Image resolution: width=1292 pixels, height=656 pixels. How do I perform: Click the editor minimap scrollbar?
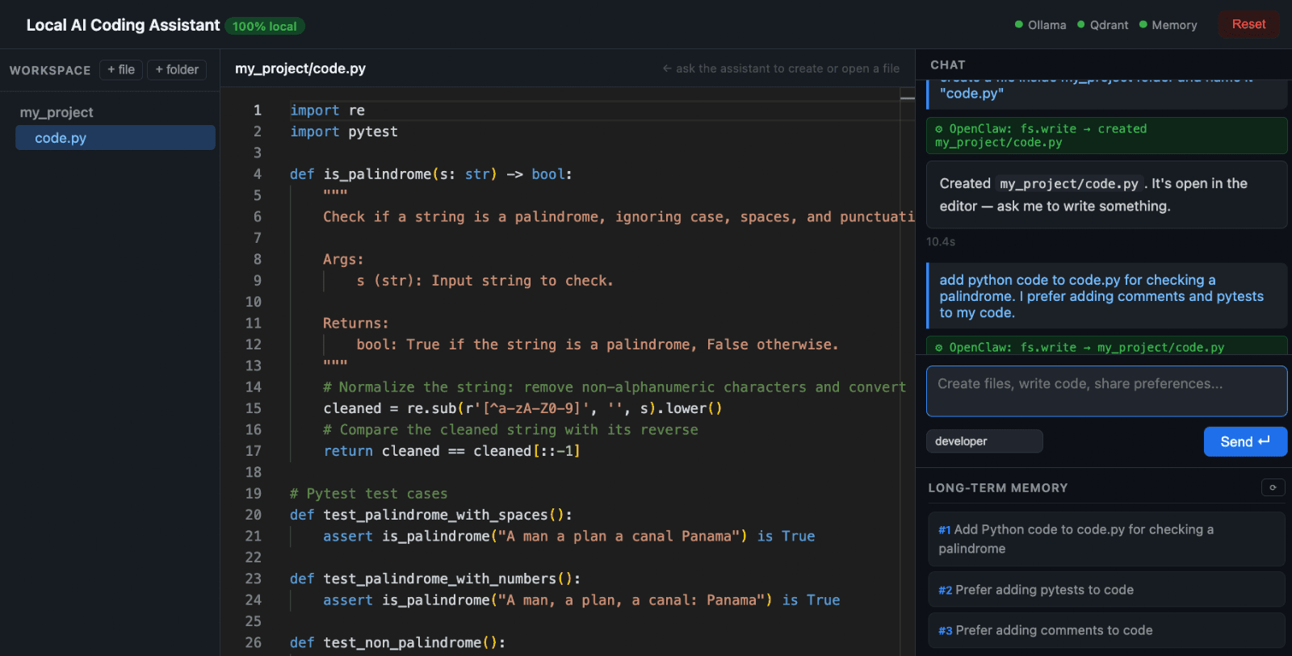[x=908, y=371]
